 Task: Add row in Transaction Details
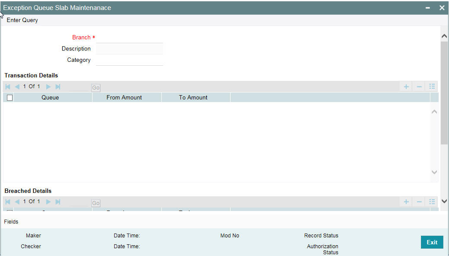pos(406,86)
